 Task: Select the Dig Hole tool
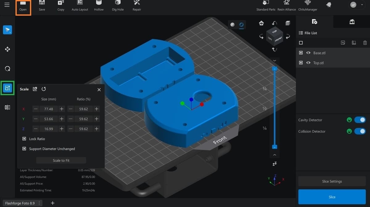click(x=118, y=6)
